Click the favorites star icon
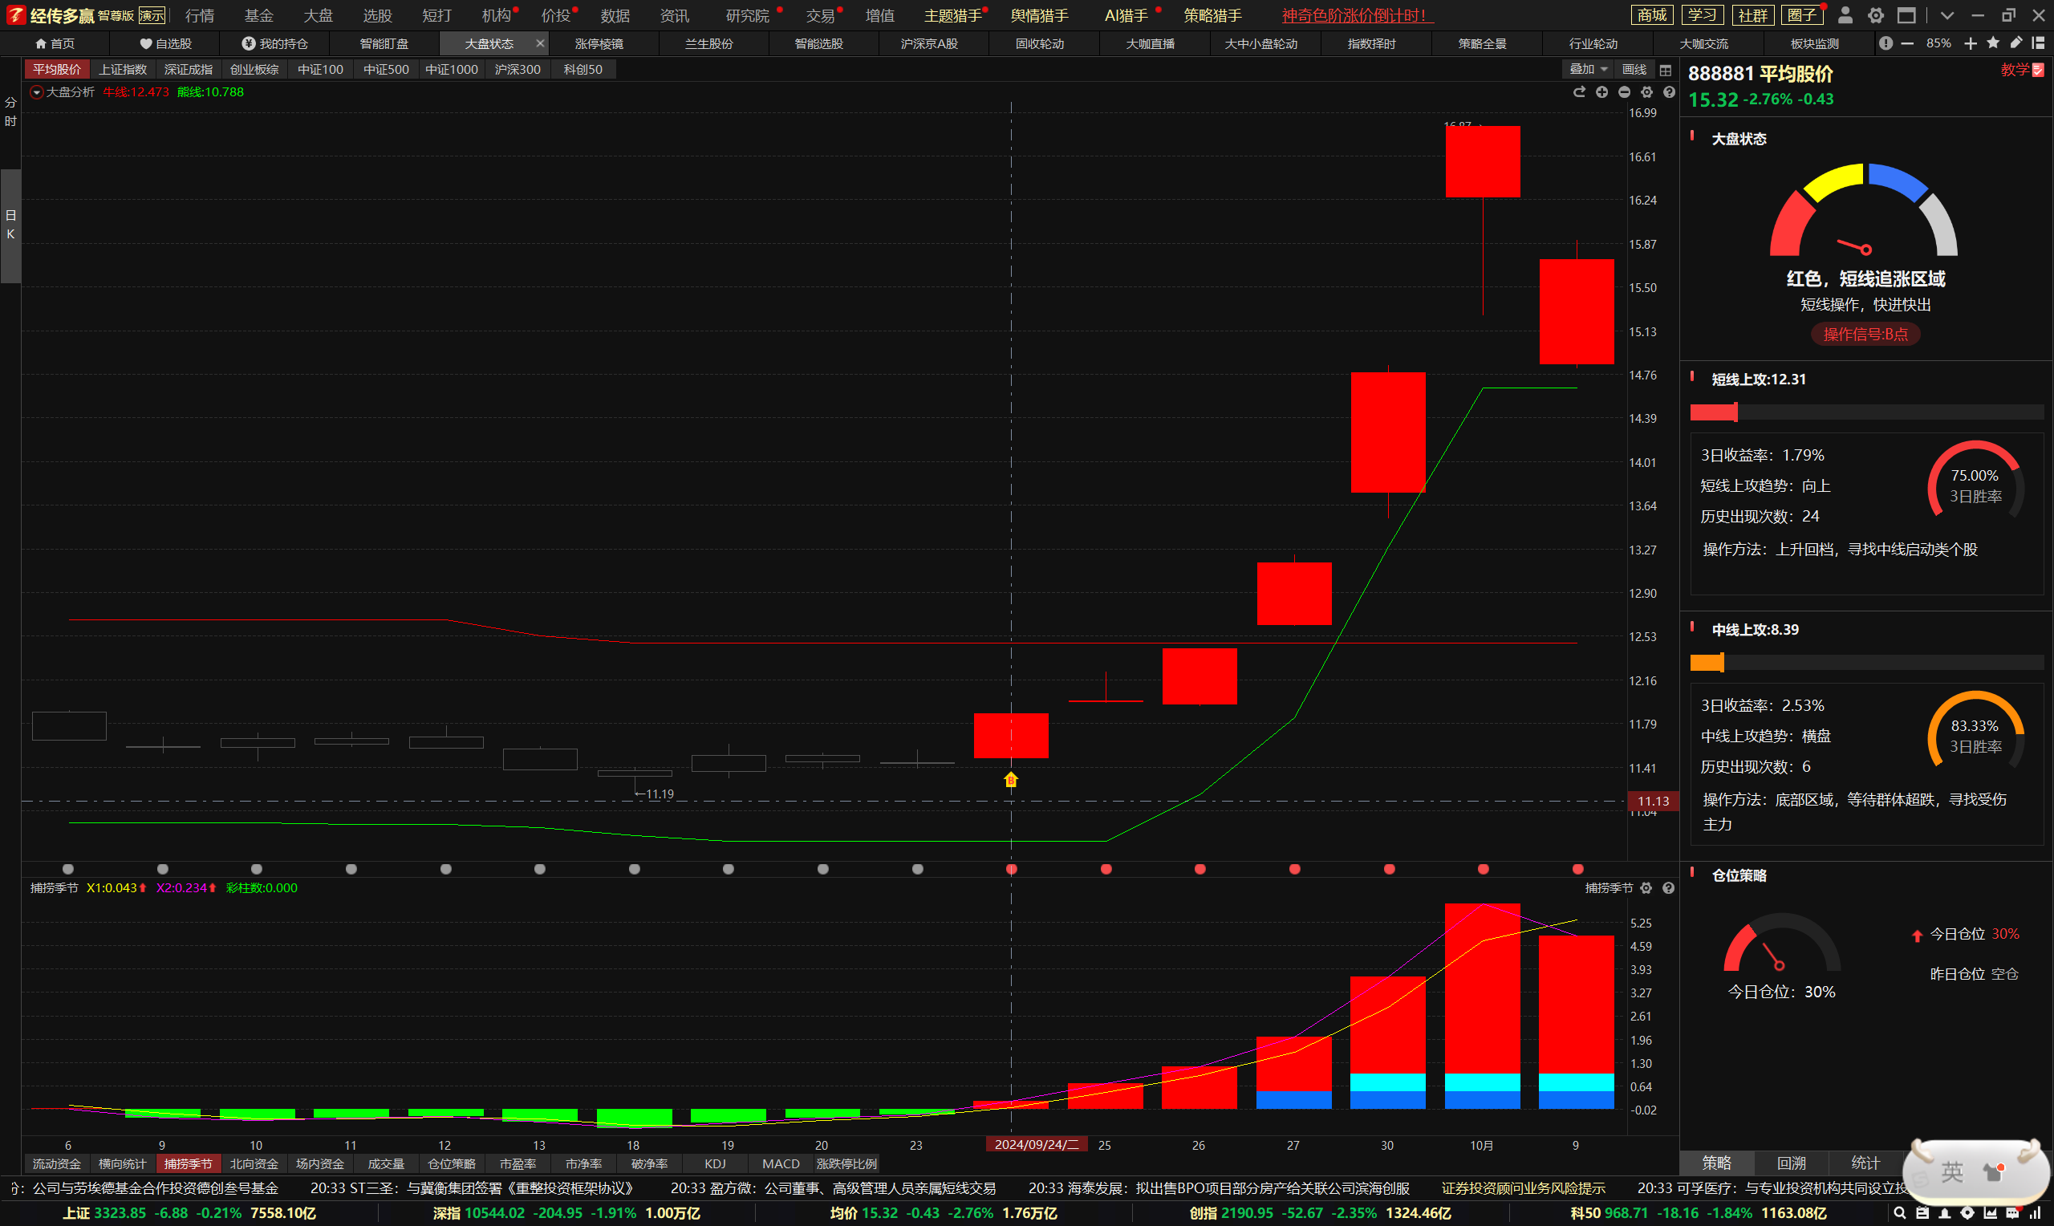Screen dimensions: 2054x1226 1993,43
